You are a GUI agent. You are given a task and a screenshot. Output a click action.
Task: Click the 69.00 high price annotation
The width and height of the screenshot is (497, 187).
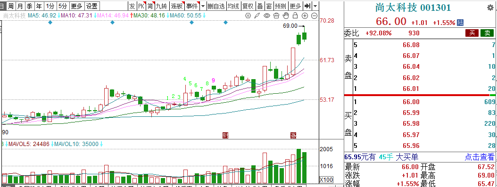click(x=290, y=26)
